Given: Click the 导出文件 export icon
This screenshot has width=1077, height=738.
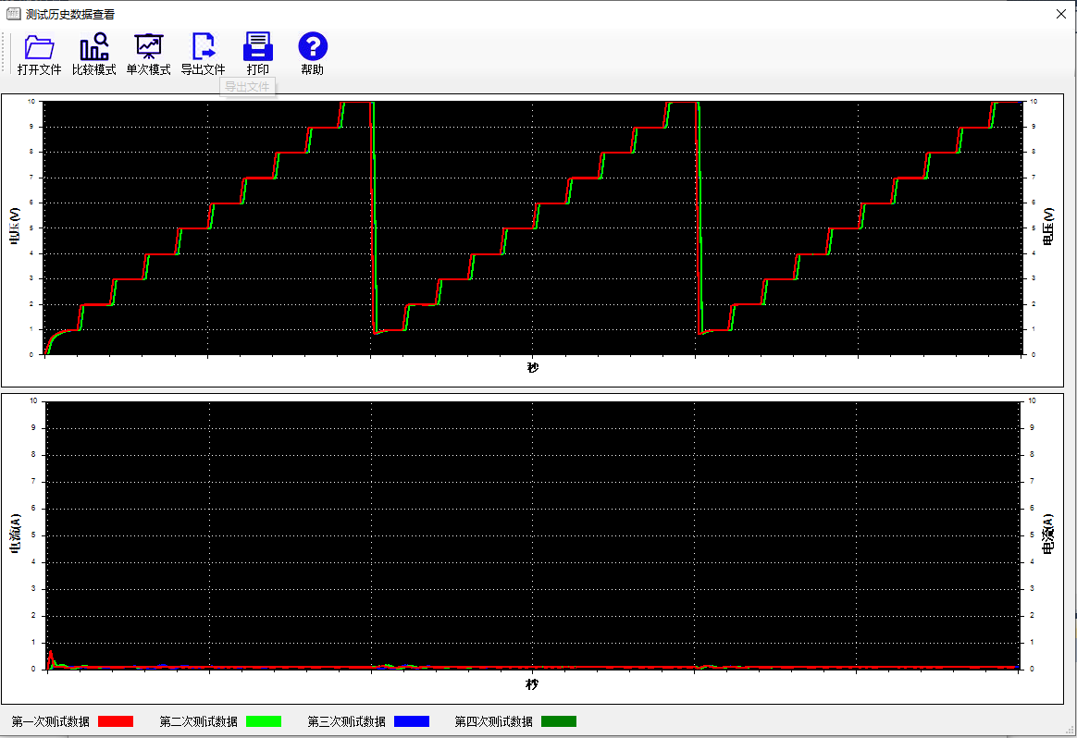Looking at the screenshot, I should tap(203, 47).
